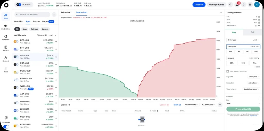Open the apps grid icon
Image resolution: width=264 pixels, height=131 pixels.
point(250,5)
